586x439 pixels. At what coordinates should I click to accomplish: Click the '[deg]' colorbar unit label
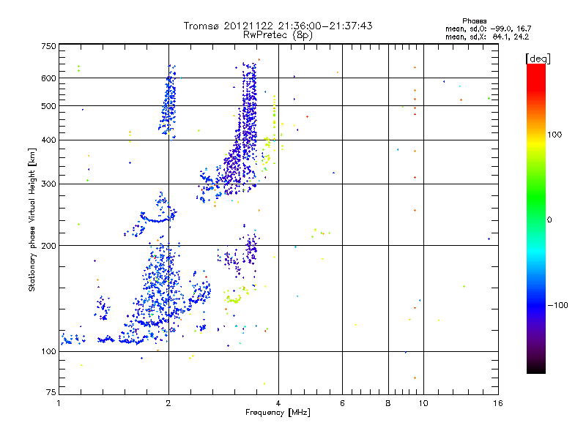[538, 59]
